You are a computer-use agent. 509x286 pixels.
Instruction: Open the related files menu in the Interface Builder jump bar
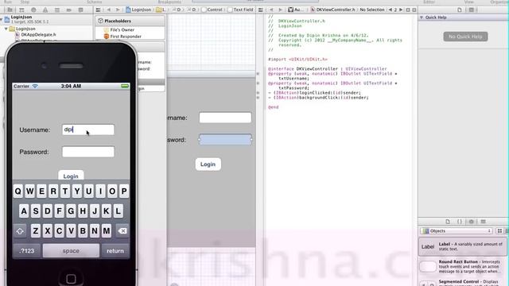pyautogui.click(x=98, y=10)
